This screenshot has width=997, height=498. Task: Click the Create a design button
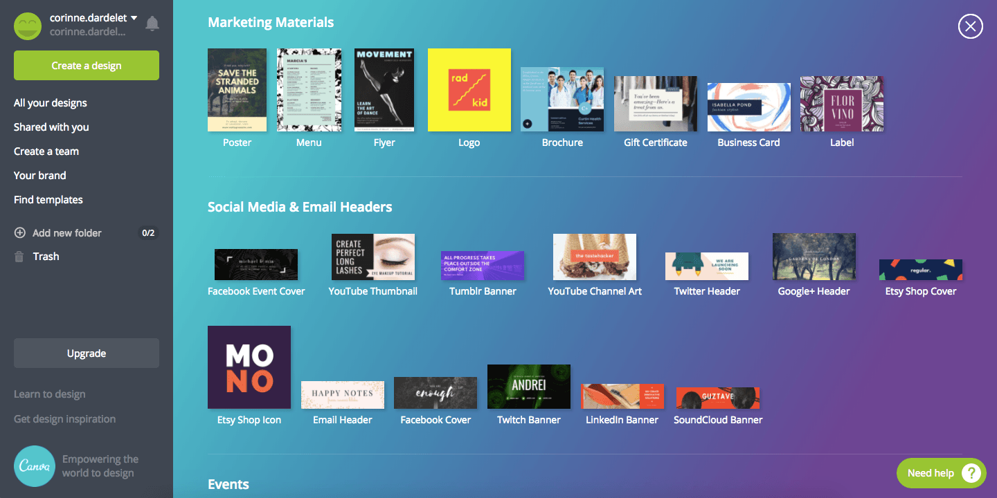click(x=86, y=65)
